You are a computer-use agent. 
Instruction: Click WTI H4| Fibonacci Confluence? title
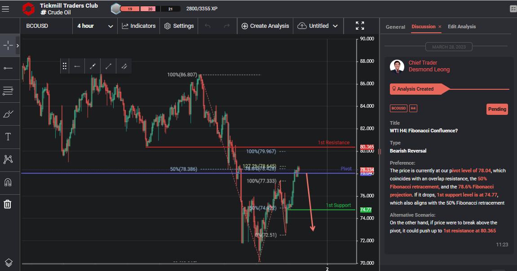coord(424,131)
